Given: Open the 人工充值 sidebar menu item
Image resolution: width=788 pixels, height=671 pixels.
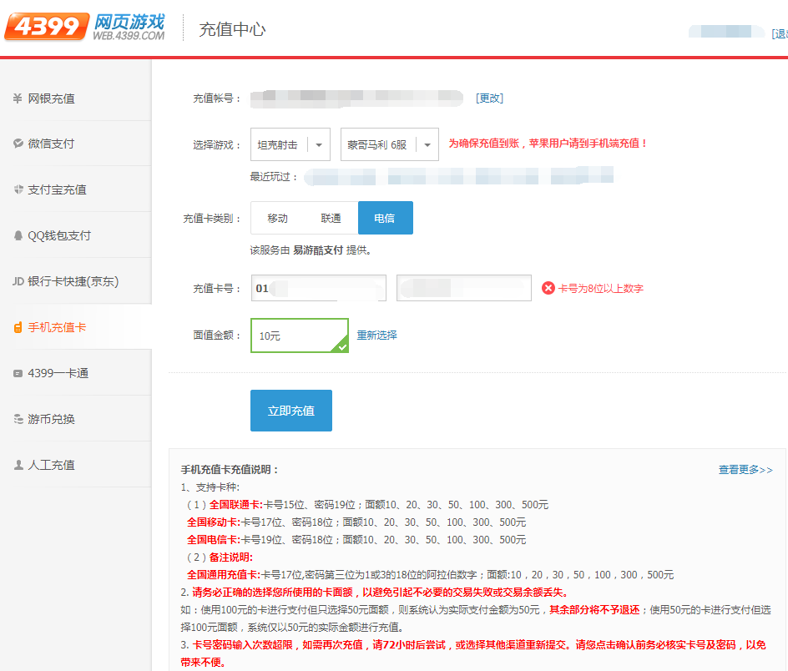Looking at the screenshot, I should (x=51, y=465).
